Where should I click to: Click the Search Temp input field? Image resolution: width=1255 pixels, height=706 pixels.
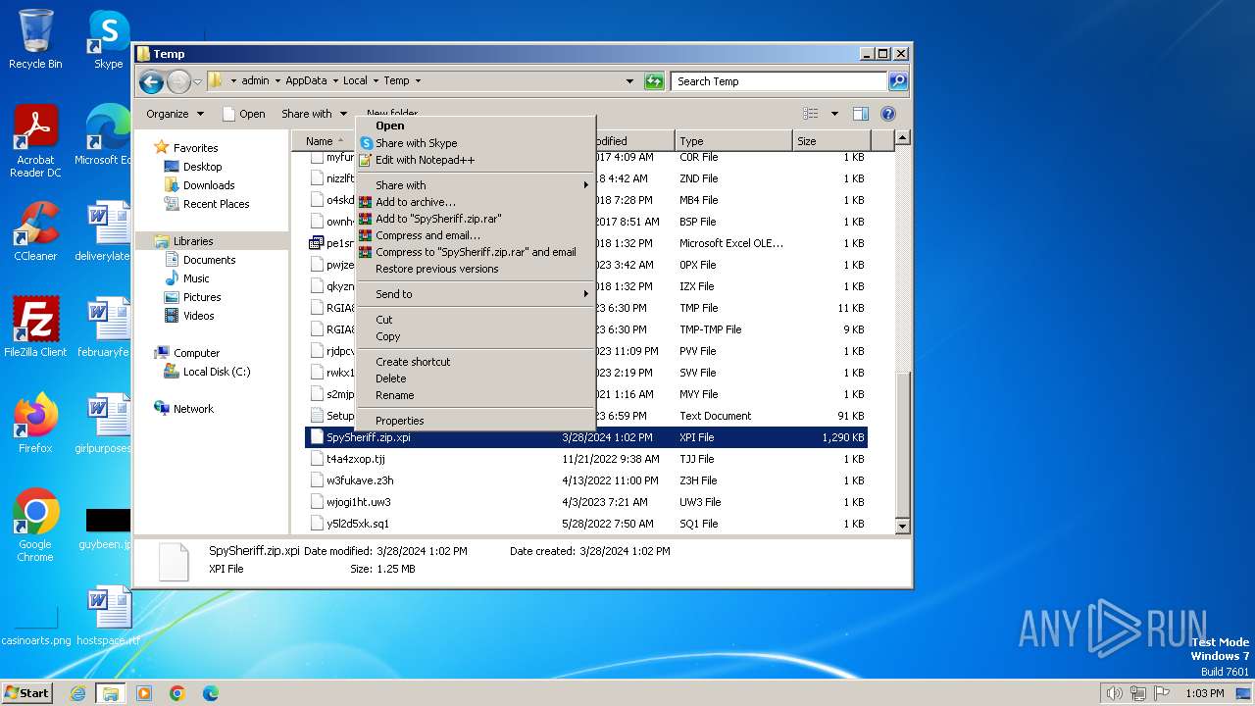[x=779, y=81]
